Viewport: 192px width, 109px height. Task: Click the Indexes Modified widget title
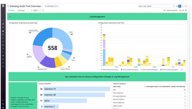coord(45,84)
